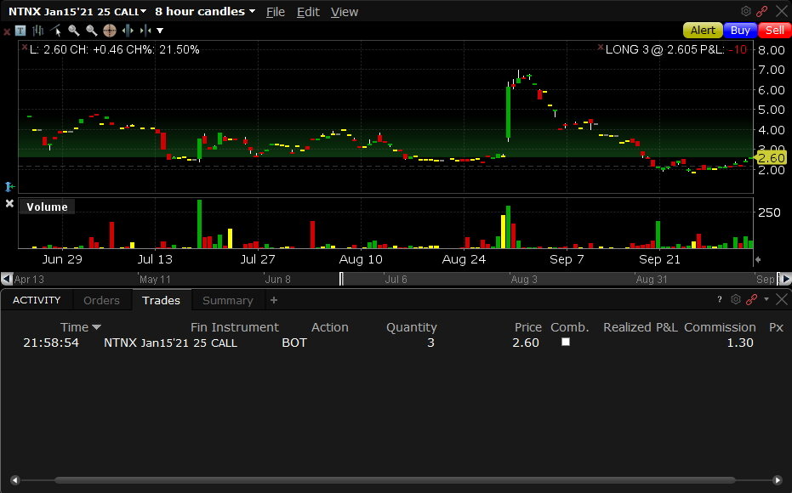
Task: Open the Edit menu
Action: 308,12
